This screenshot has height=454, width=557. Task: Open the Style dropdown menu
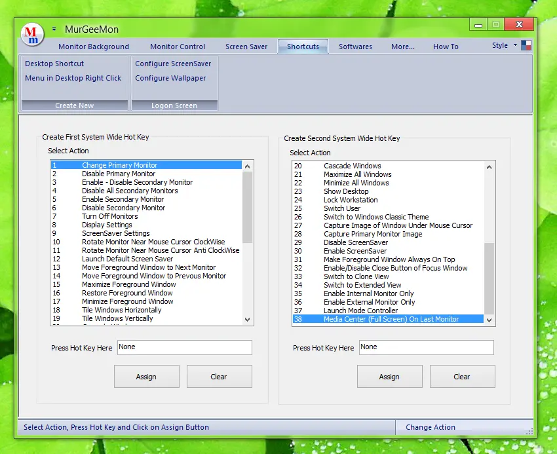click(x=504, y=45)
